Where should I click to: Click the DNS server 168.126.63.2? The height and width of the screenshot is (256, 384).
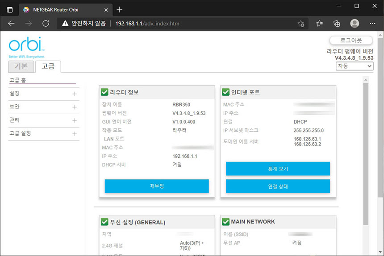(307, 144)
